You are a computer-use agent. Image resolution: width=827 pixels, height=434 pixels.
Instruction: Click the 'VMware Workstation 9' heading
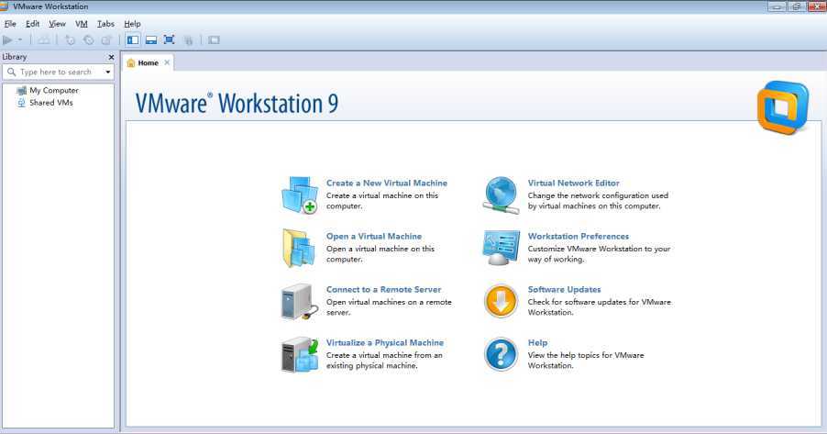coord(237,103)
